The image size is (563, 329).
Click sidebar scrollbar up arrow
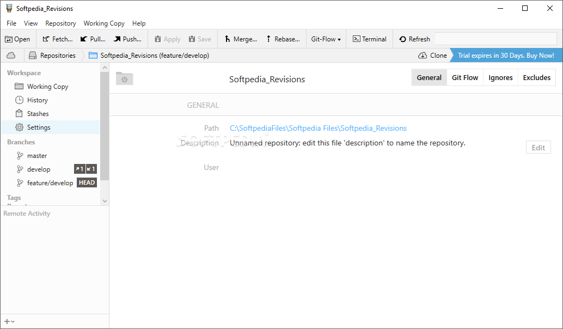pyautogui.click(x=105, y=68)
